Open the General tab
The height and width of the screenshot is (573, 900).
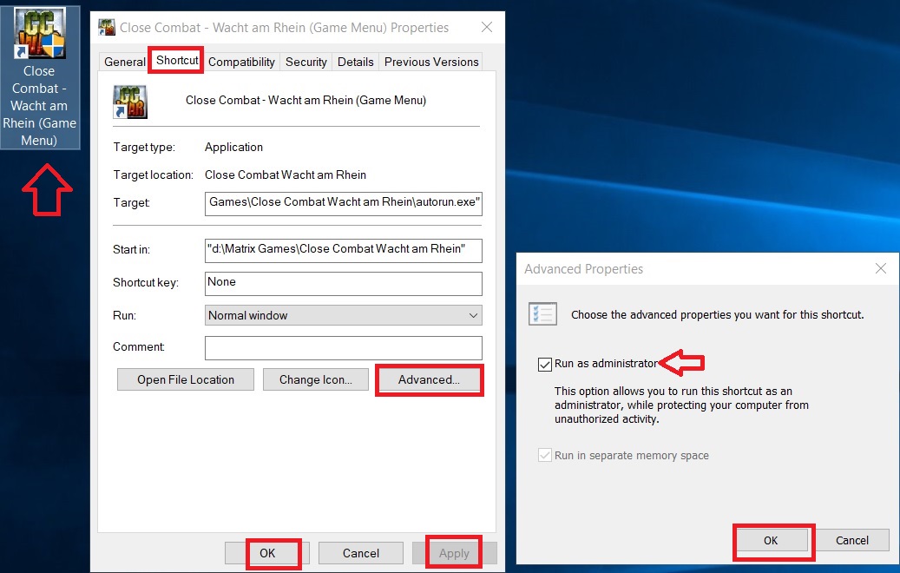tap(125, 62)
